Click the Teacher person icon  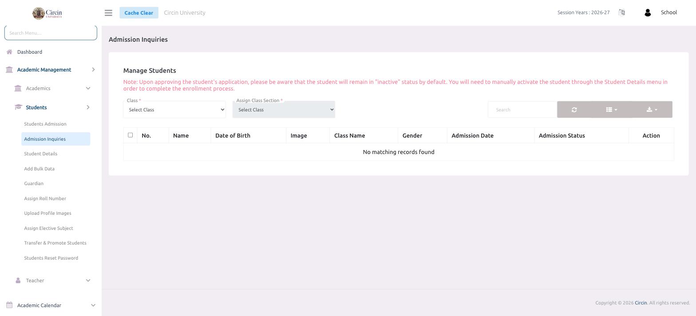pos(18,280)
